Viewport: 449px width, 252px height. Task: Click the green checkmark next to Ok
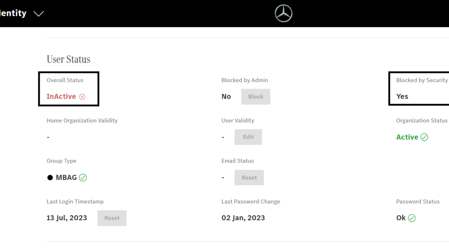(x=412, y=218)
